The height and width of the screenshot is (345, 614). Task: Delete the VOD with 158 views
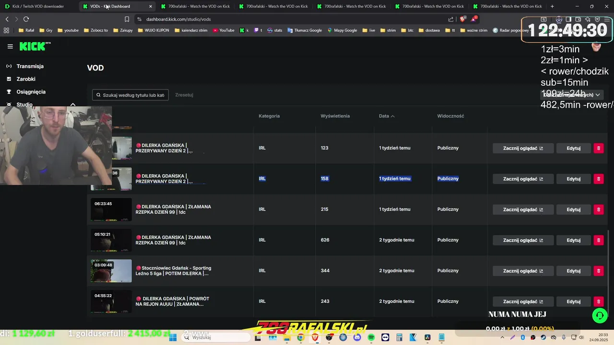coord(598,179)
